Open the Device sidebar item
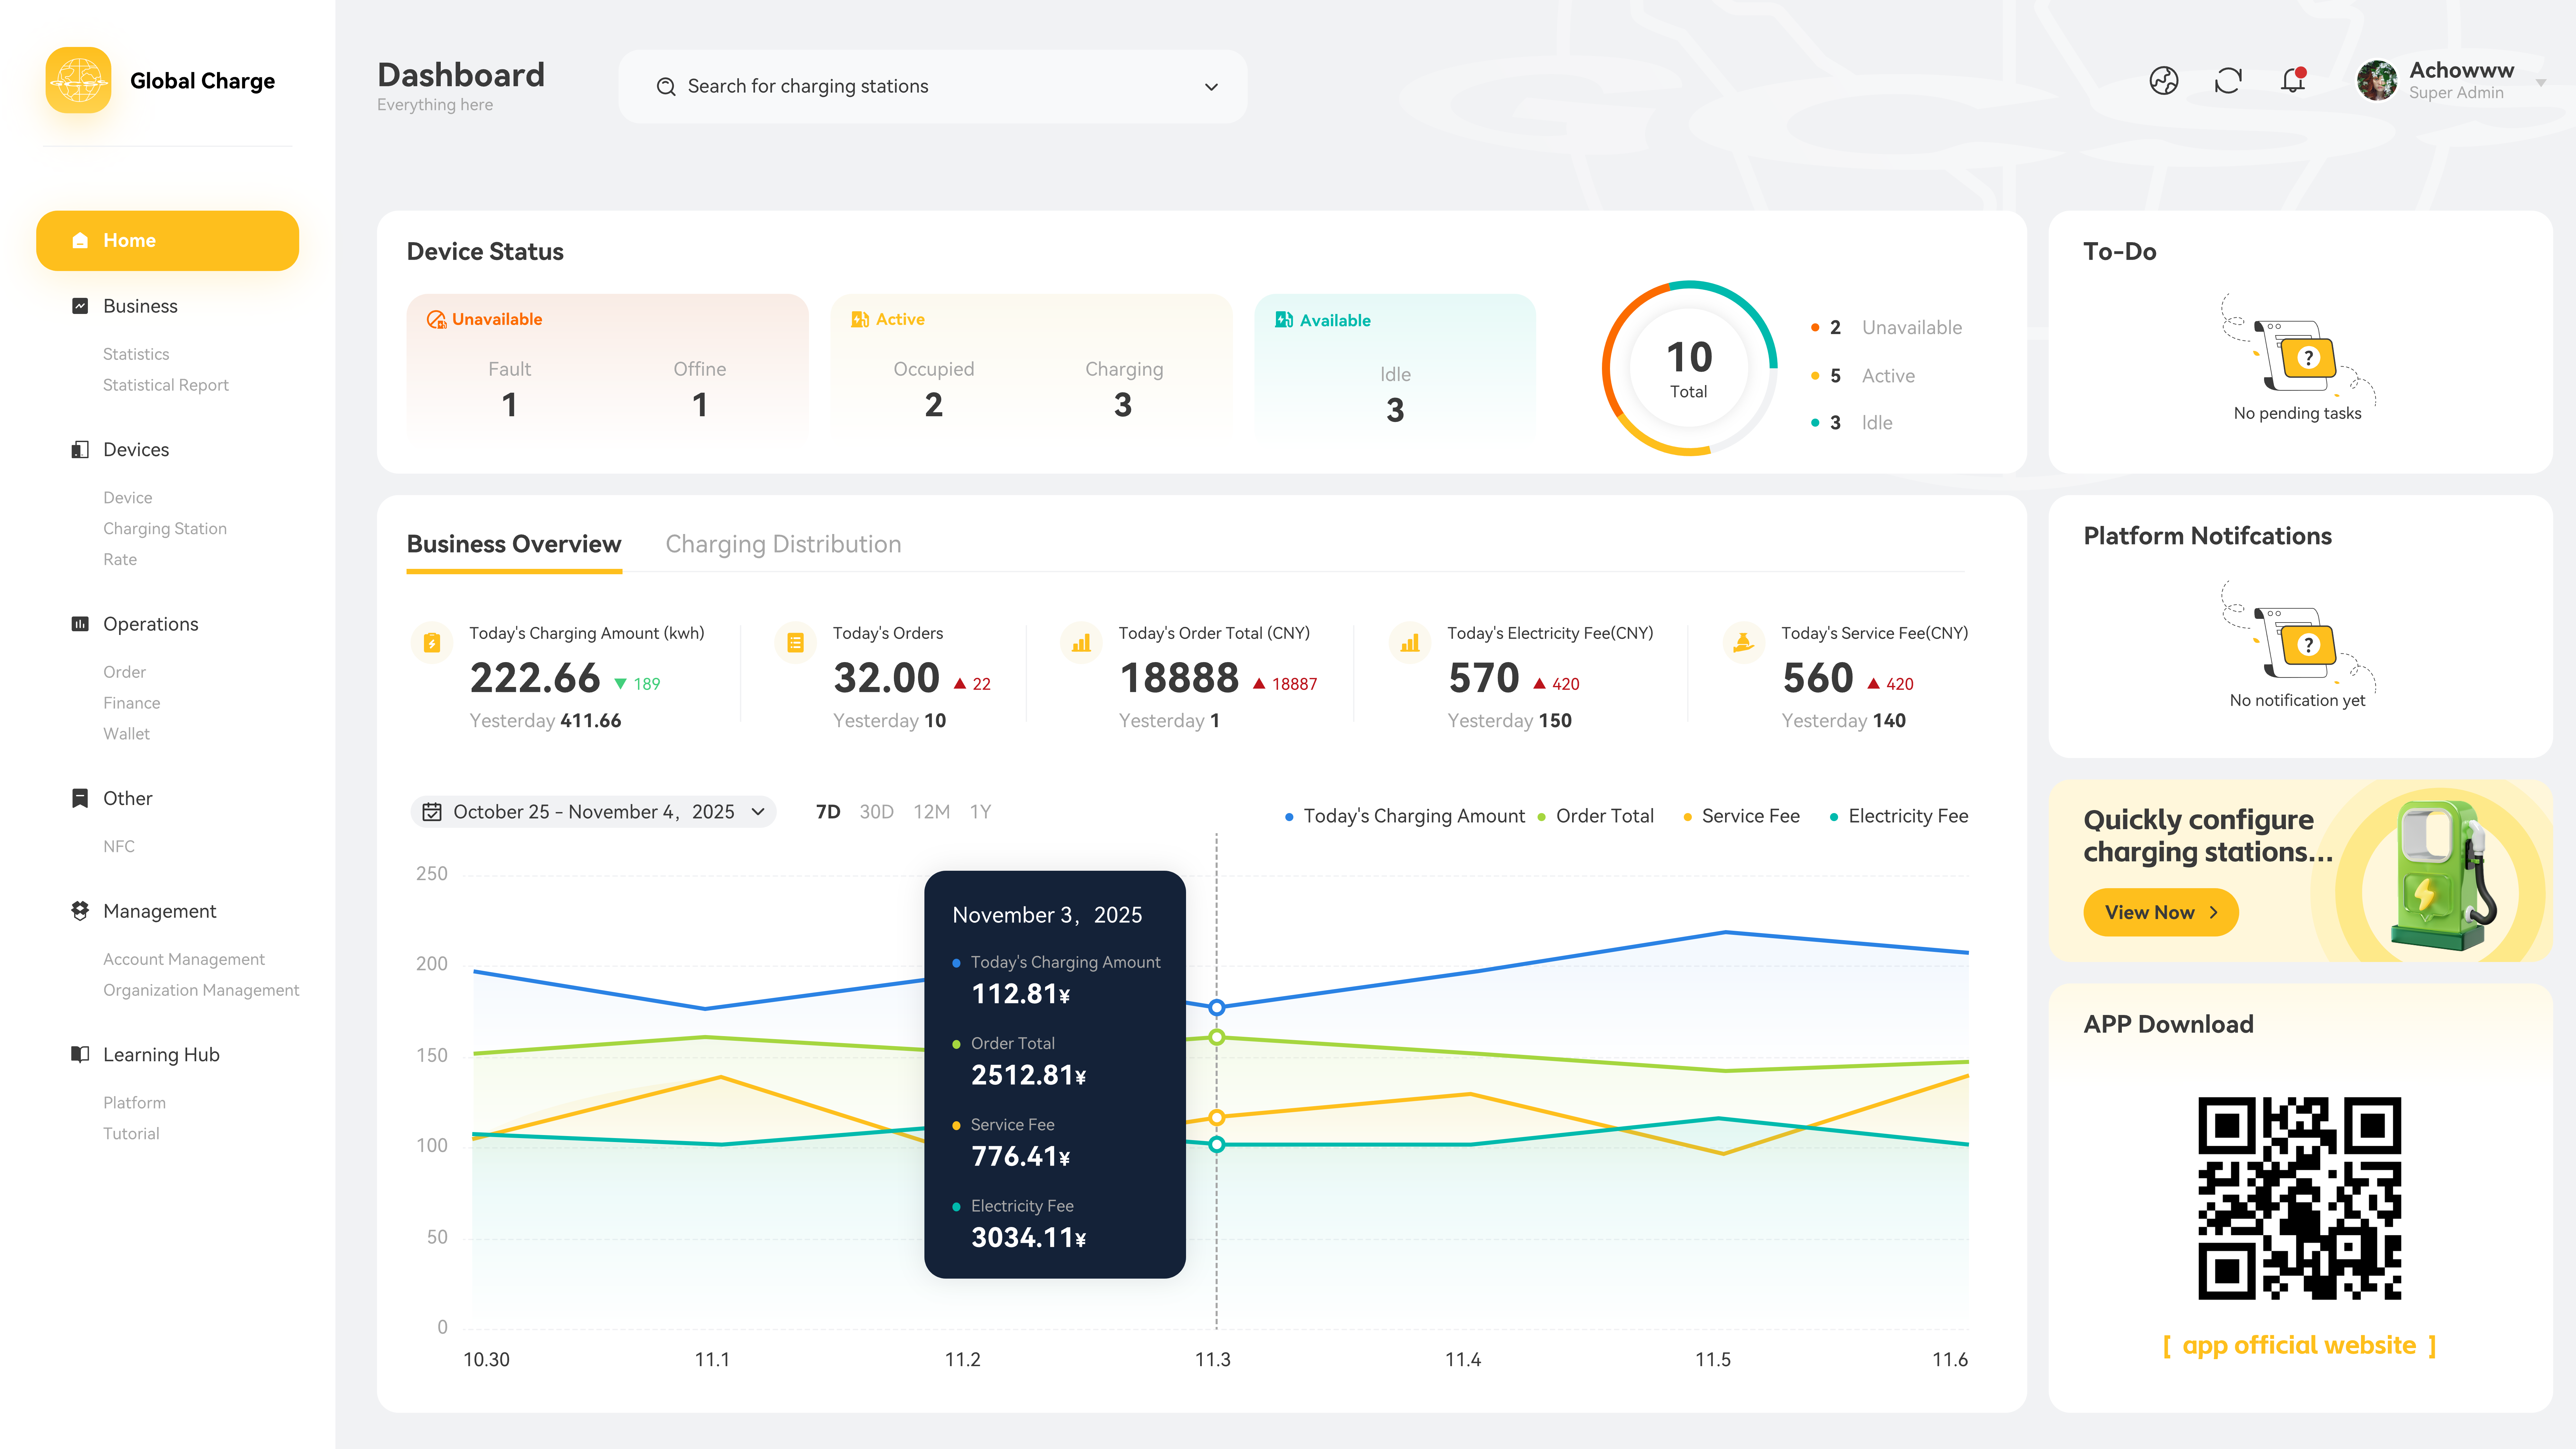 [x=128, y=498]
